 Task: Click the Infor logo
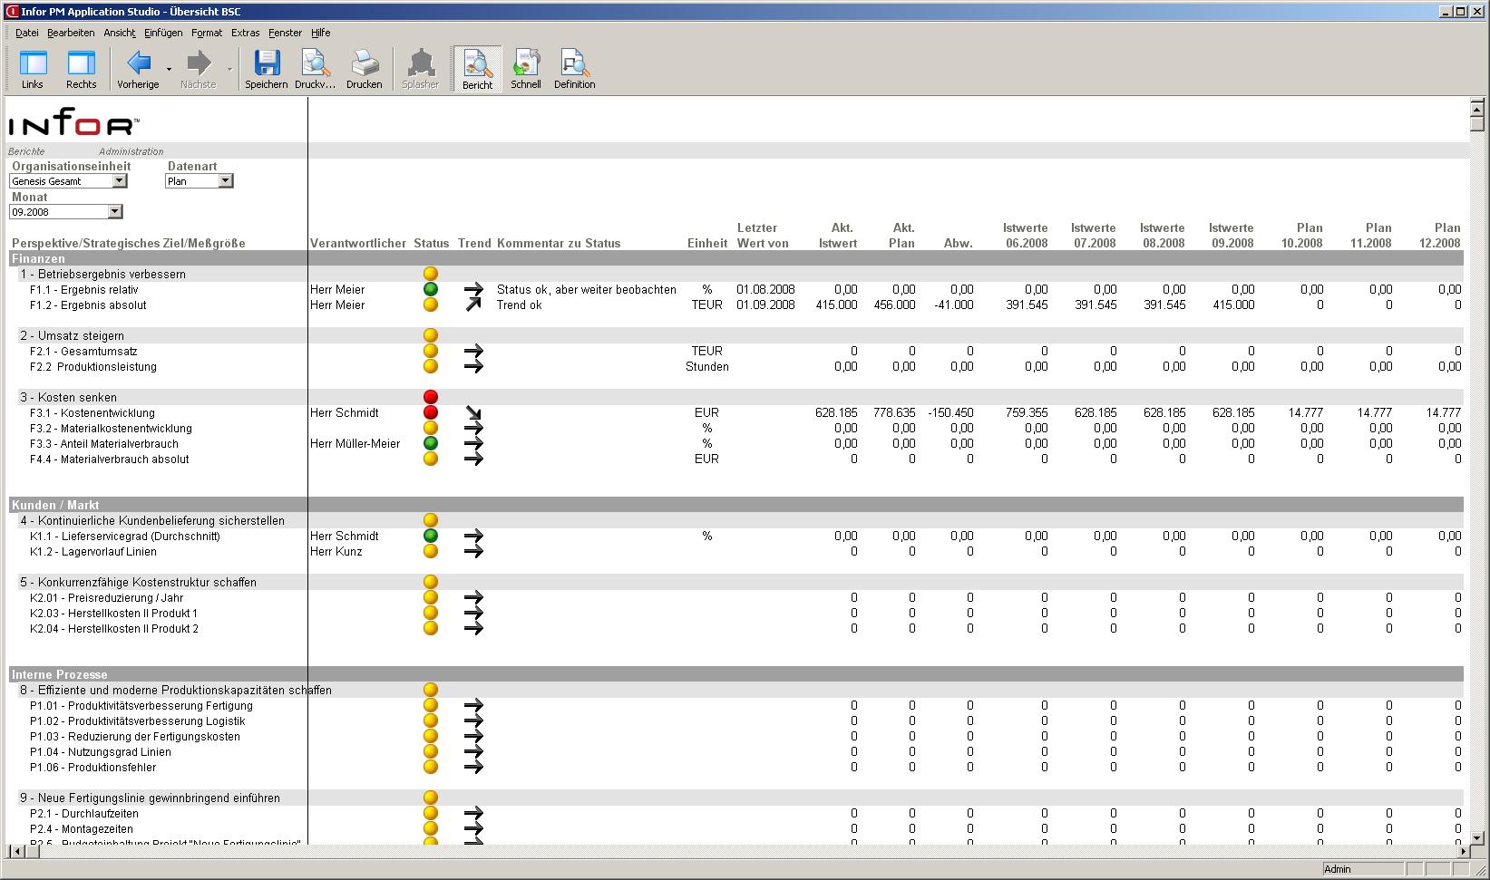point(74,122)
